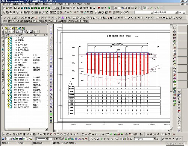The width and height of the screenshot is (188, 146).
Task: Click the X snap icon in the bottom toolbar
Action: click(163, 139)
